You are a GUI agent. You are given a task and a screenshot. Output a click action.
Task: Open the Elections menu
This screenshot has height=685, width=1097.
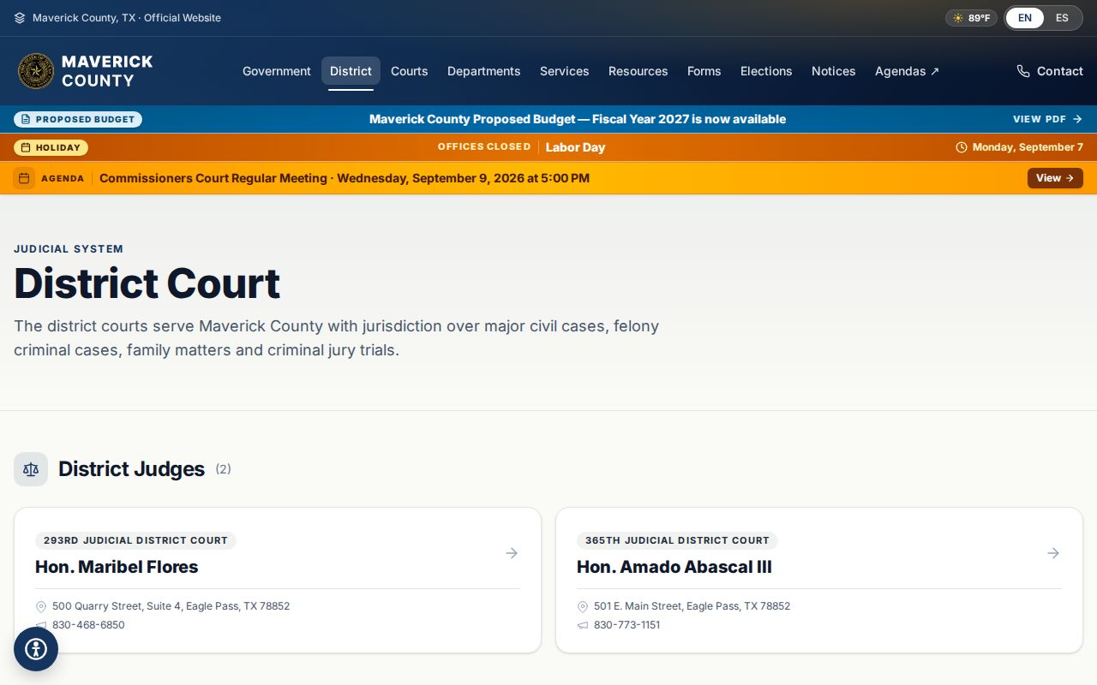coord(766,71)
